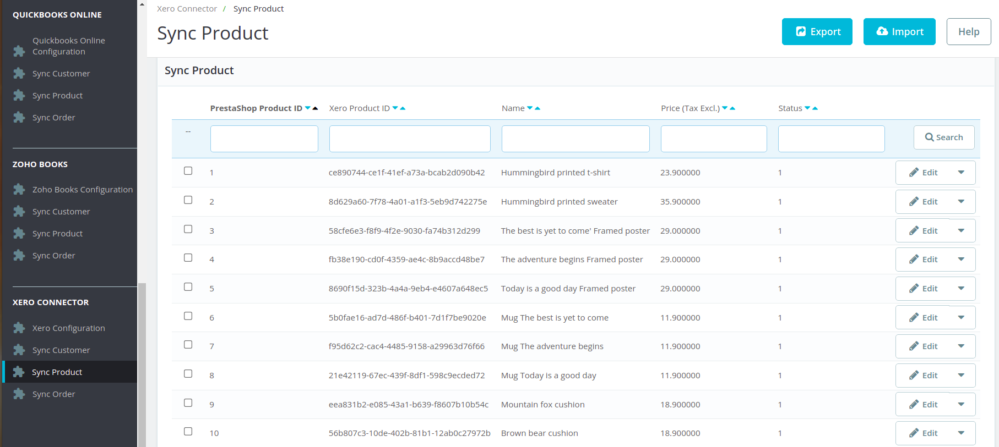The width and height of the screenshot is (999, 447).
Task: Open the Help button
Action: point(969,32)
